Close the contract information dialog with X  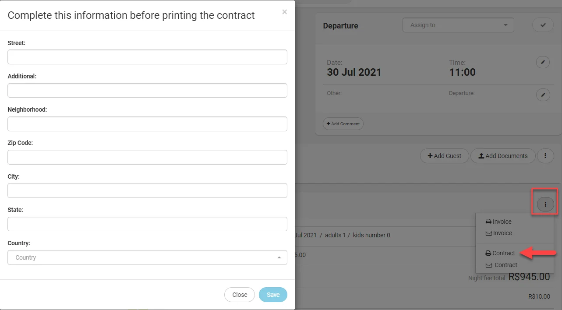(284, 12)
